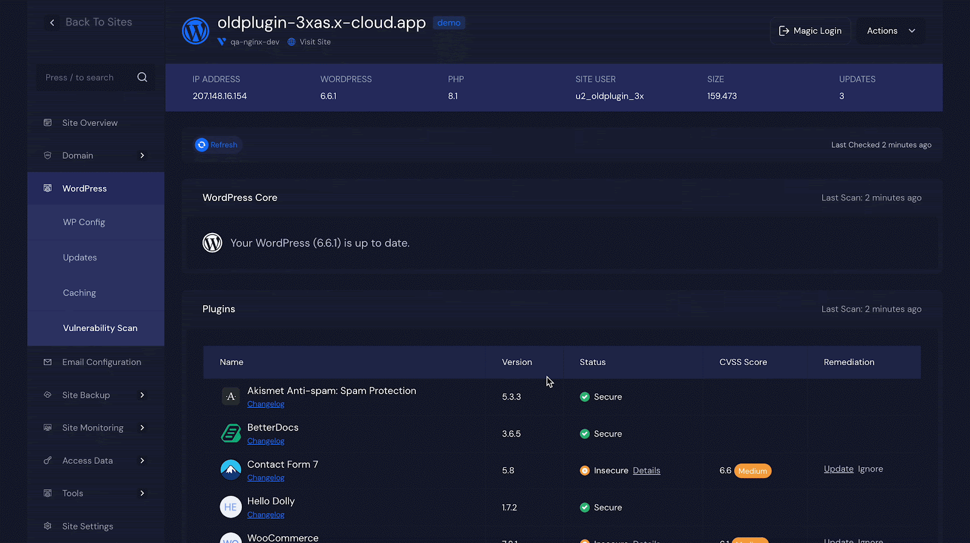Open the Actions dropdown menu

pos(891,31)
